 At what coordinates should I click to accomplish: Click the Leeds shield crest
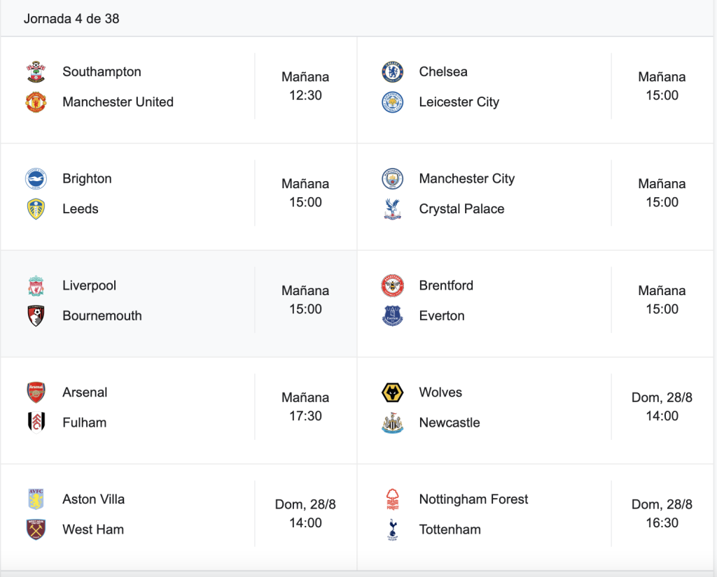click(36, 209)
